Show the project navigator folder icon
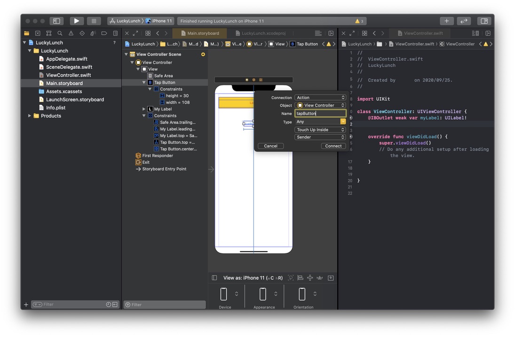The width and height of the screenshot is (515, 337). point(27,33)
